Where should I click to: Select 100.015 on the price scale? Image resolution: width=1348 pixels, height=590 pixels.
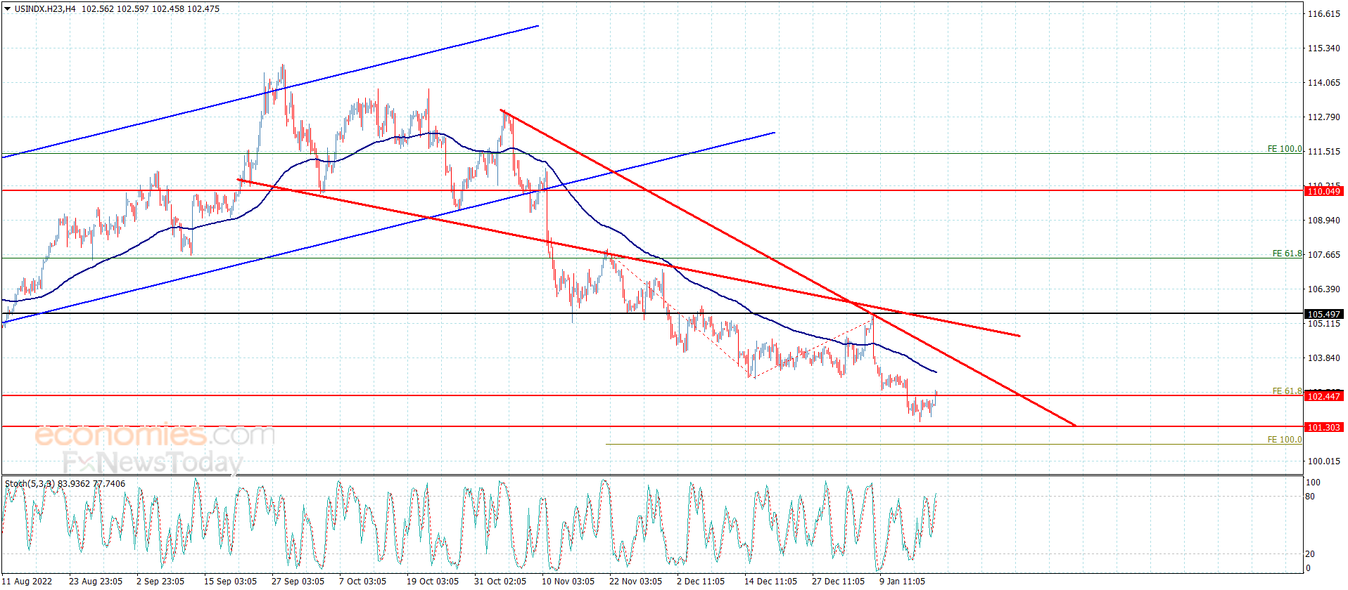[1323, 461]
